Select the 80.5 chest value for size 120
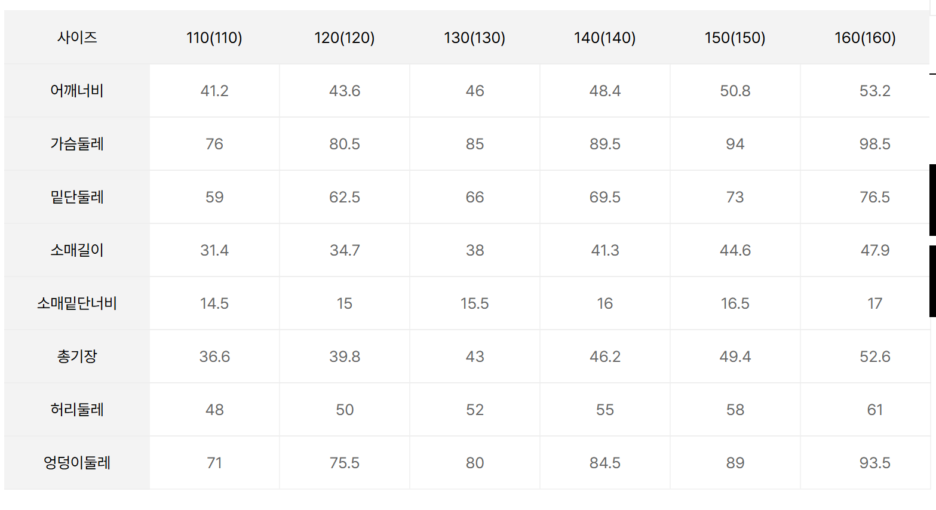 click(x=345, y=144)
